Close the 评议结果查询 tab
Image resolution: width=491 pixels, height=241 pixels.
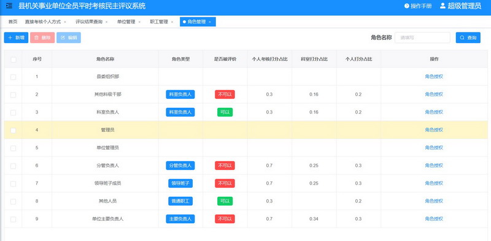[x=106, y=22]
